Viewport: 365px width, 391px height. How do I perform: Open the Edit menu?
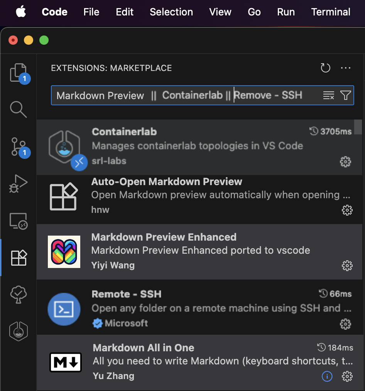pyautogui.click(x=125, y=12)
